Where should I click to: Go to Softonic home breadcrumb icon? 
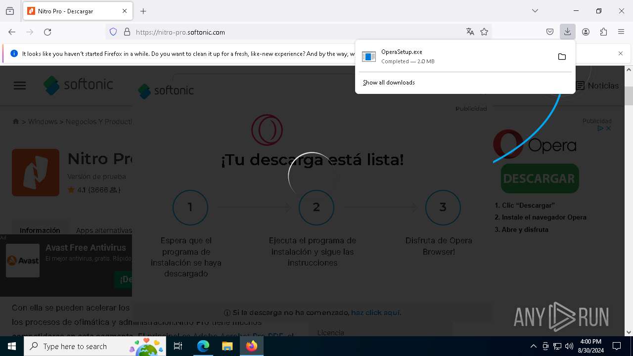16,122
